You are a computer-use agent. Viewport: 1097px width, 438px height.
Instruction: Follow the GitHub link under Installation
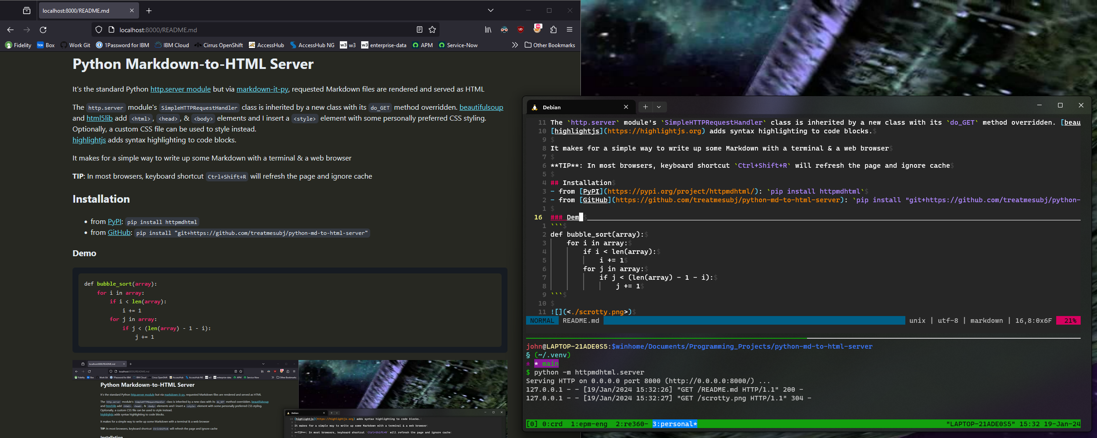click(x=119, y=233)
